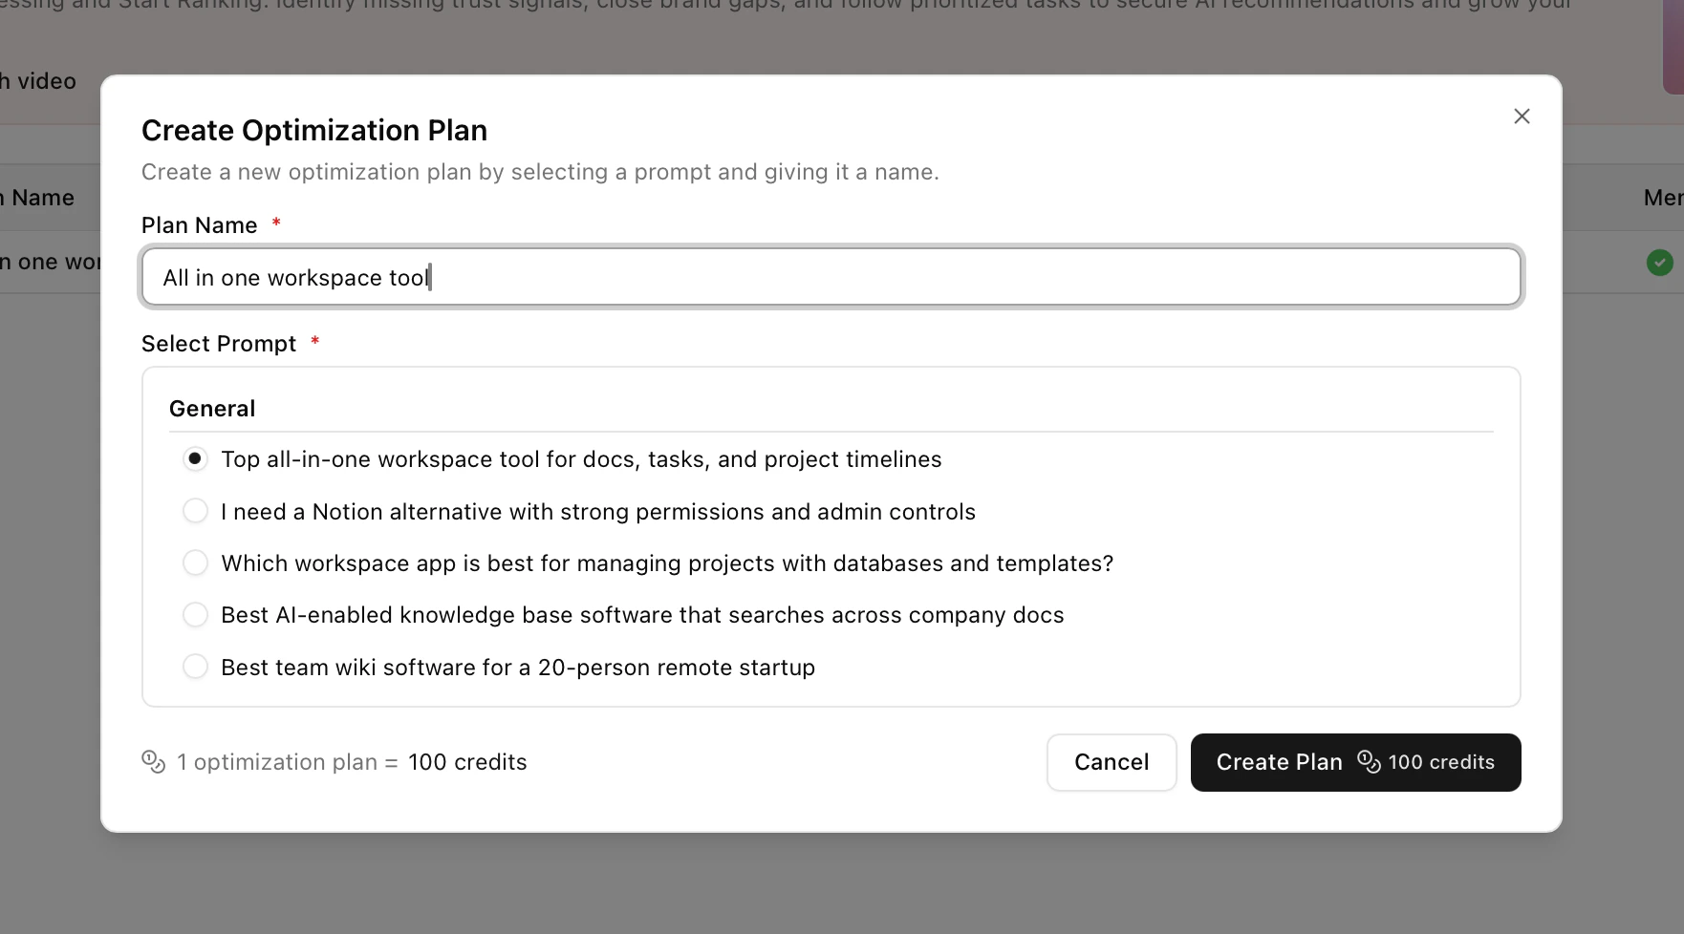This screenshot has width=1684, height=934.
Task: Select the AI-enabled knowledge base prompt option
Action: [x=195, y=614]
